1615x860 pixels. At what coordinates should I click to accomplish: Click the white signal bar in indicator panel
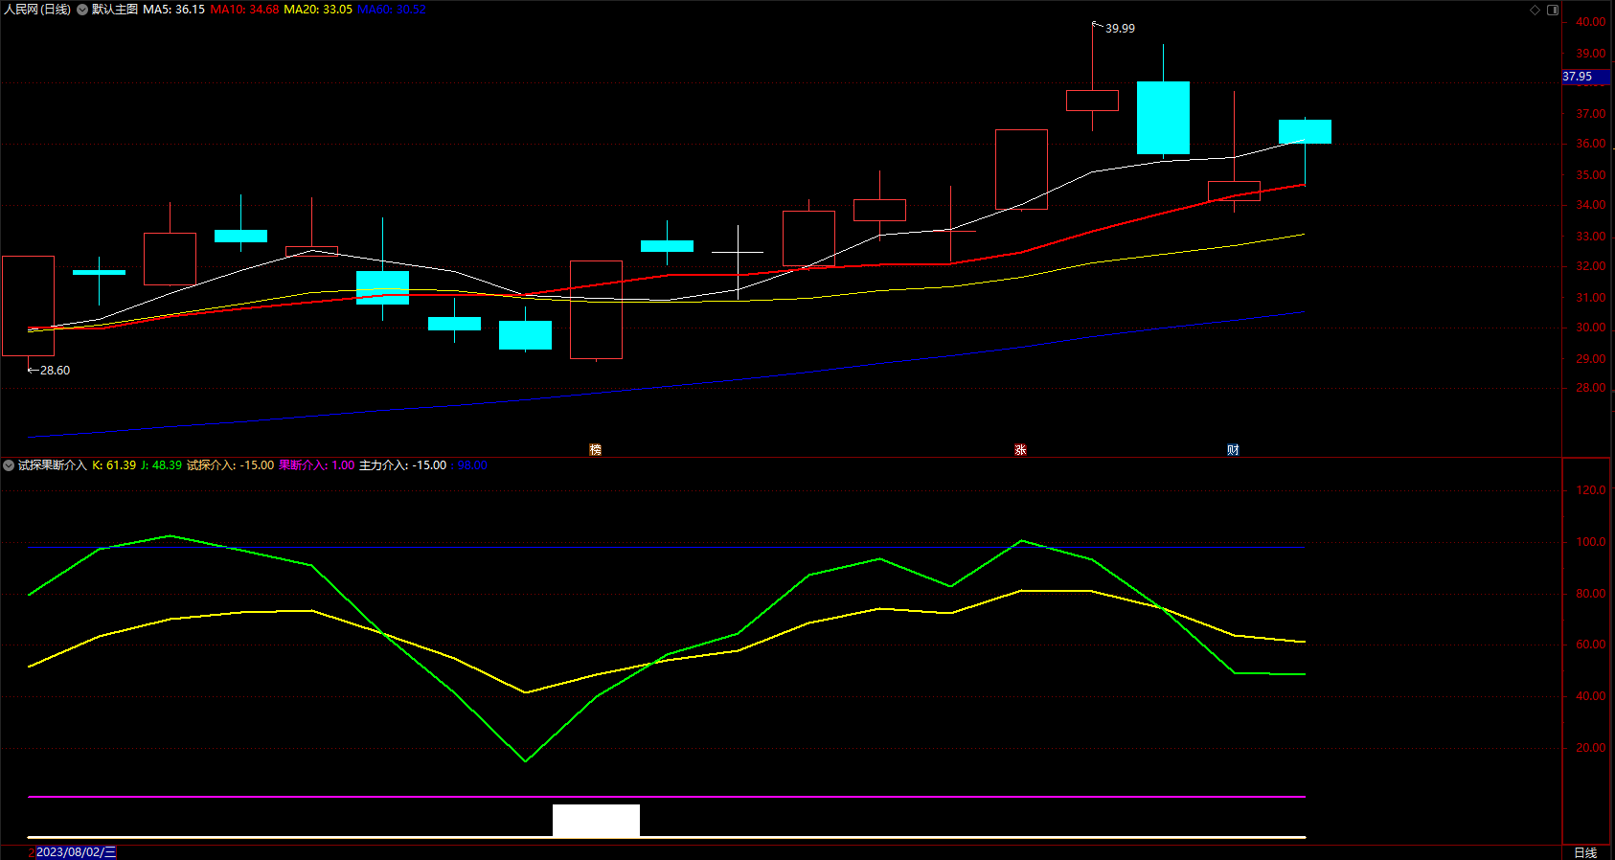pos(596,821)
